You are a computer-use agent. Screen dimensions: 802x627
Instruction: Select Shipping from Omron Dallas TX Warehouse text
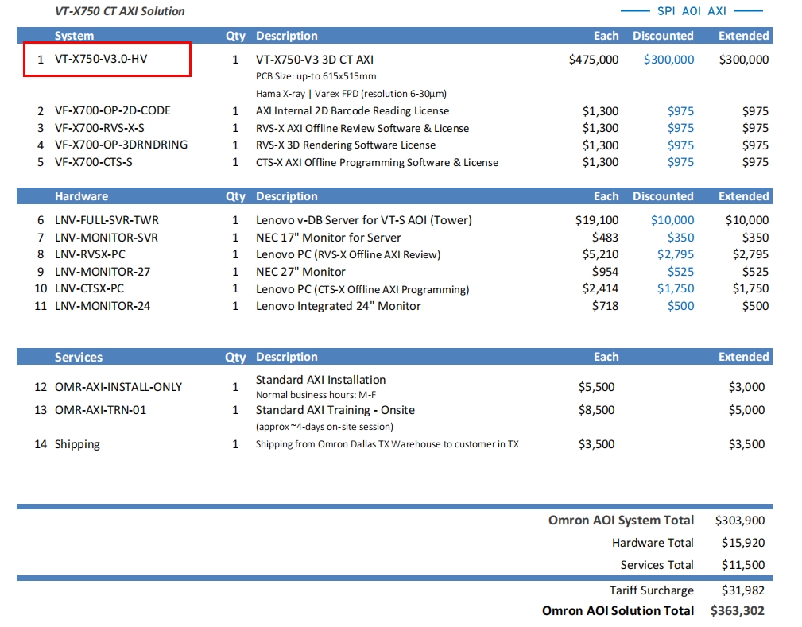[387, 444]
